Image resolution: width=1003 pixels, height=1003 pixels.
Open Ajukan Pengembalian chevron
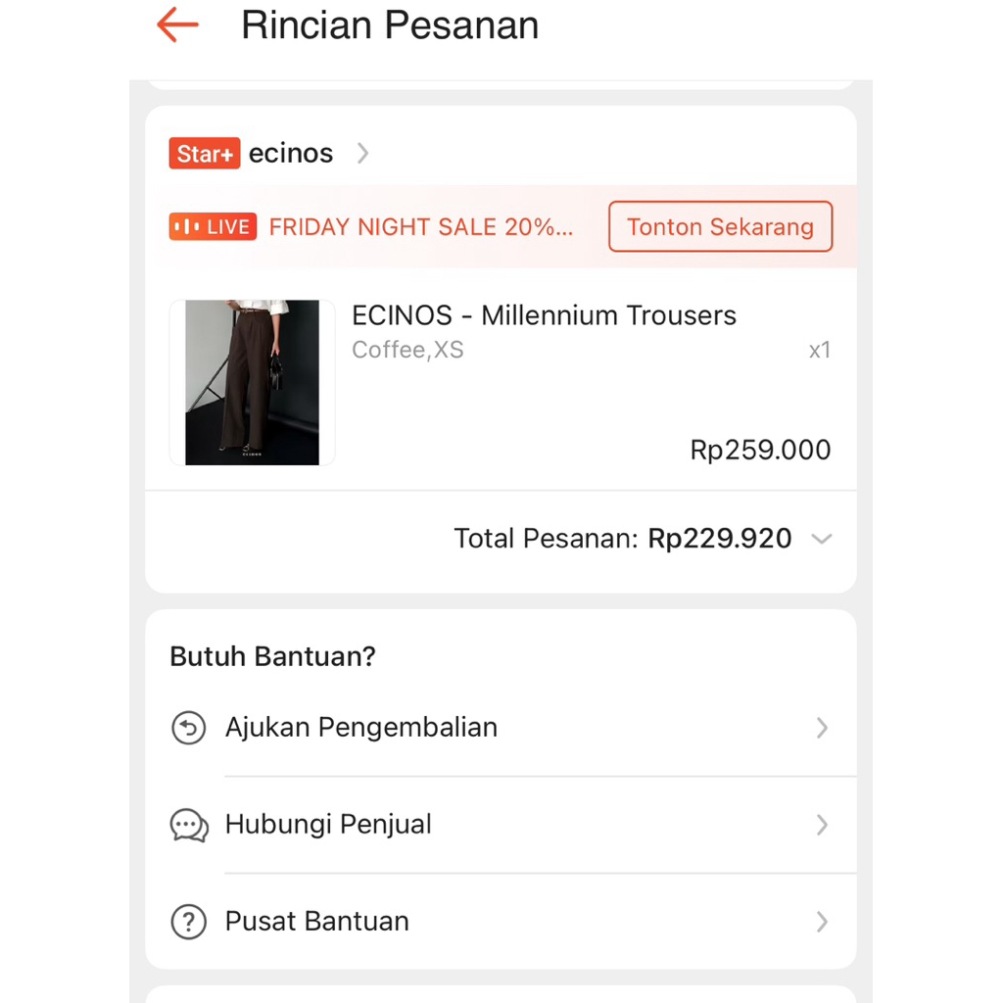pos(822,728)
